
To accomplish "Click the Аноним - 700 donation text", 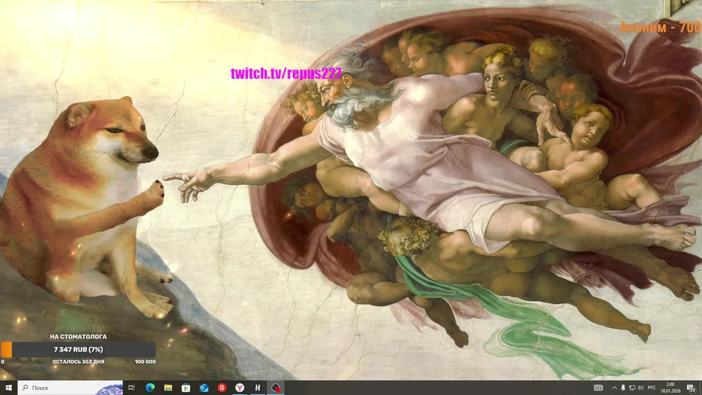I will point(660,27).
